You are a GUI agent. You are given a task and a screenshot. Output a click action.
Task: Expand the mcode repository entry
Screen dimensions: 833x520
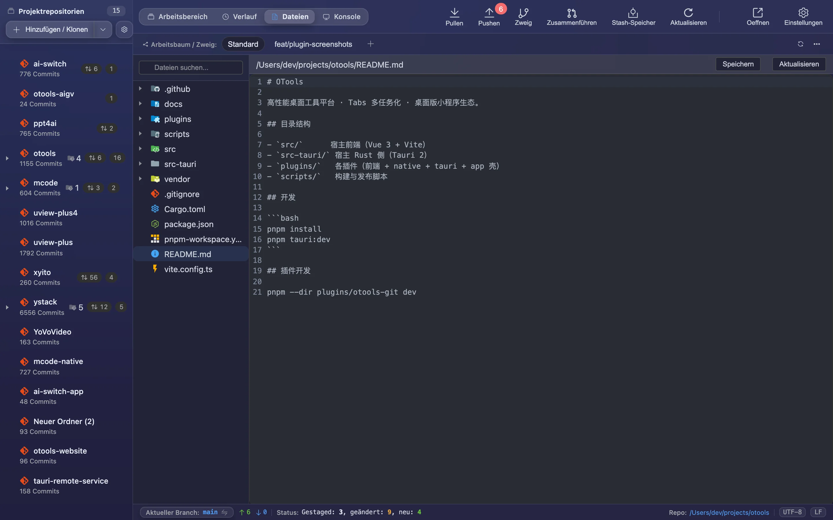[x=7, y=188]
